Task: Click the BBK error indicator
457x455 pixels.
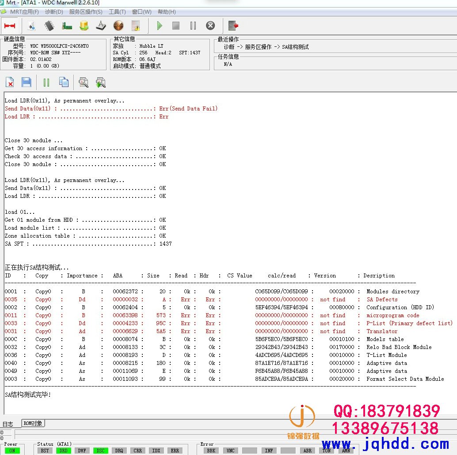Action: coord(211,451)
